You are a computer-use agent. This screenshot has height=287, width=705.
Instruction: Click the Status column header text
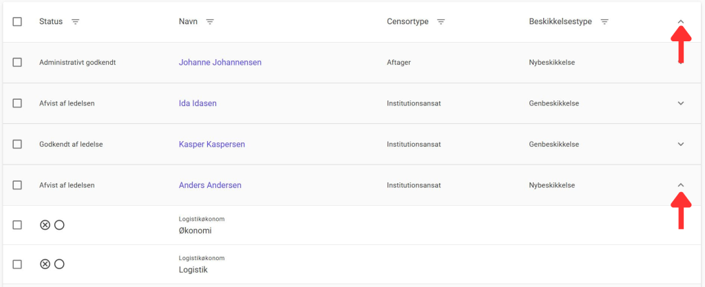pyautogui.click(x=51, y=22)
